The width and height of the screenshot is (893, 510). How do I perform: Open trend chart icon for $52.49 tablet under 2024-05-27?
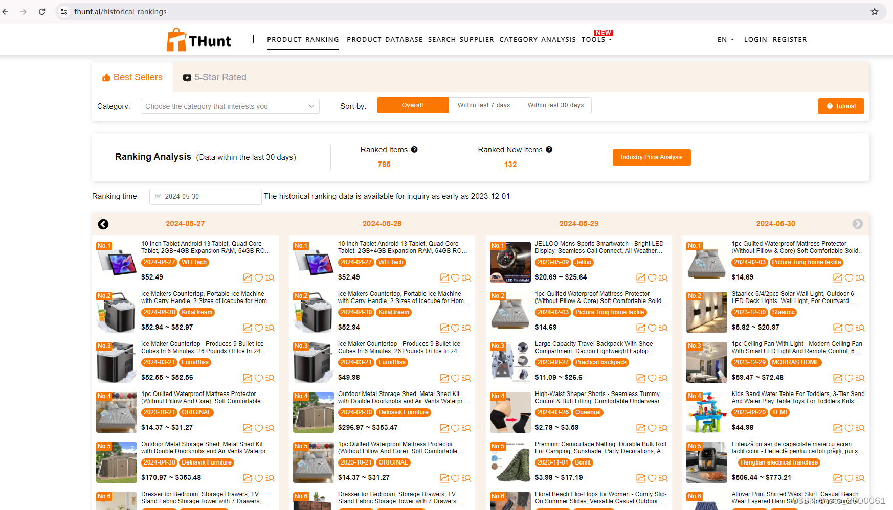[x=248, y=278]
